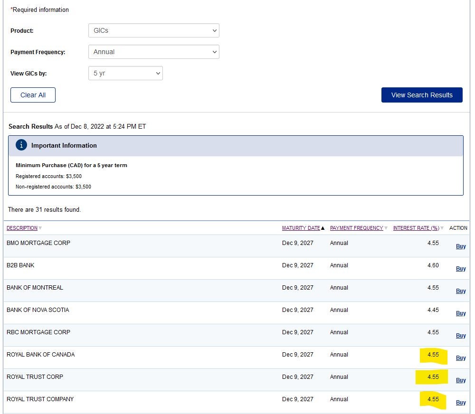The image size is (475, 414).
Task: Click the highlighted 4.55 rate for ROYAL TRUST COMPANY
Action: click(432, 399)
